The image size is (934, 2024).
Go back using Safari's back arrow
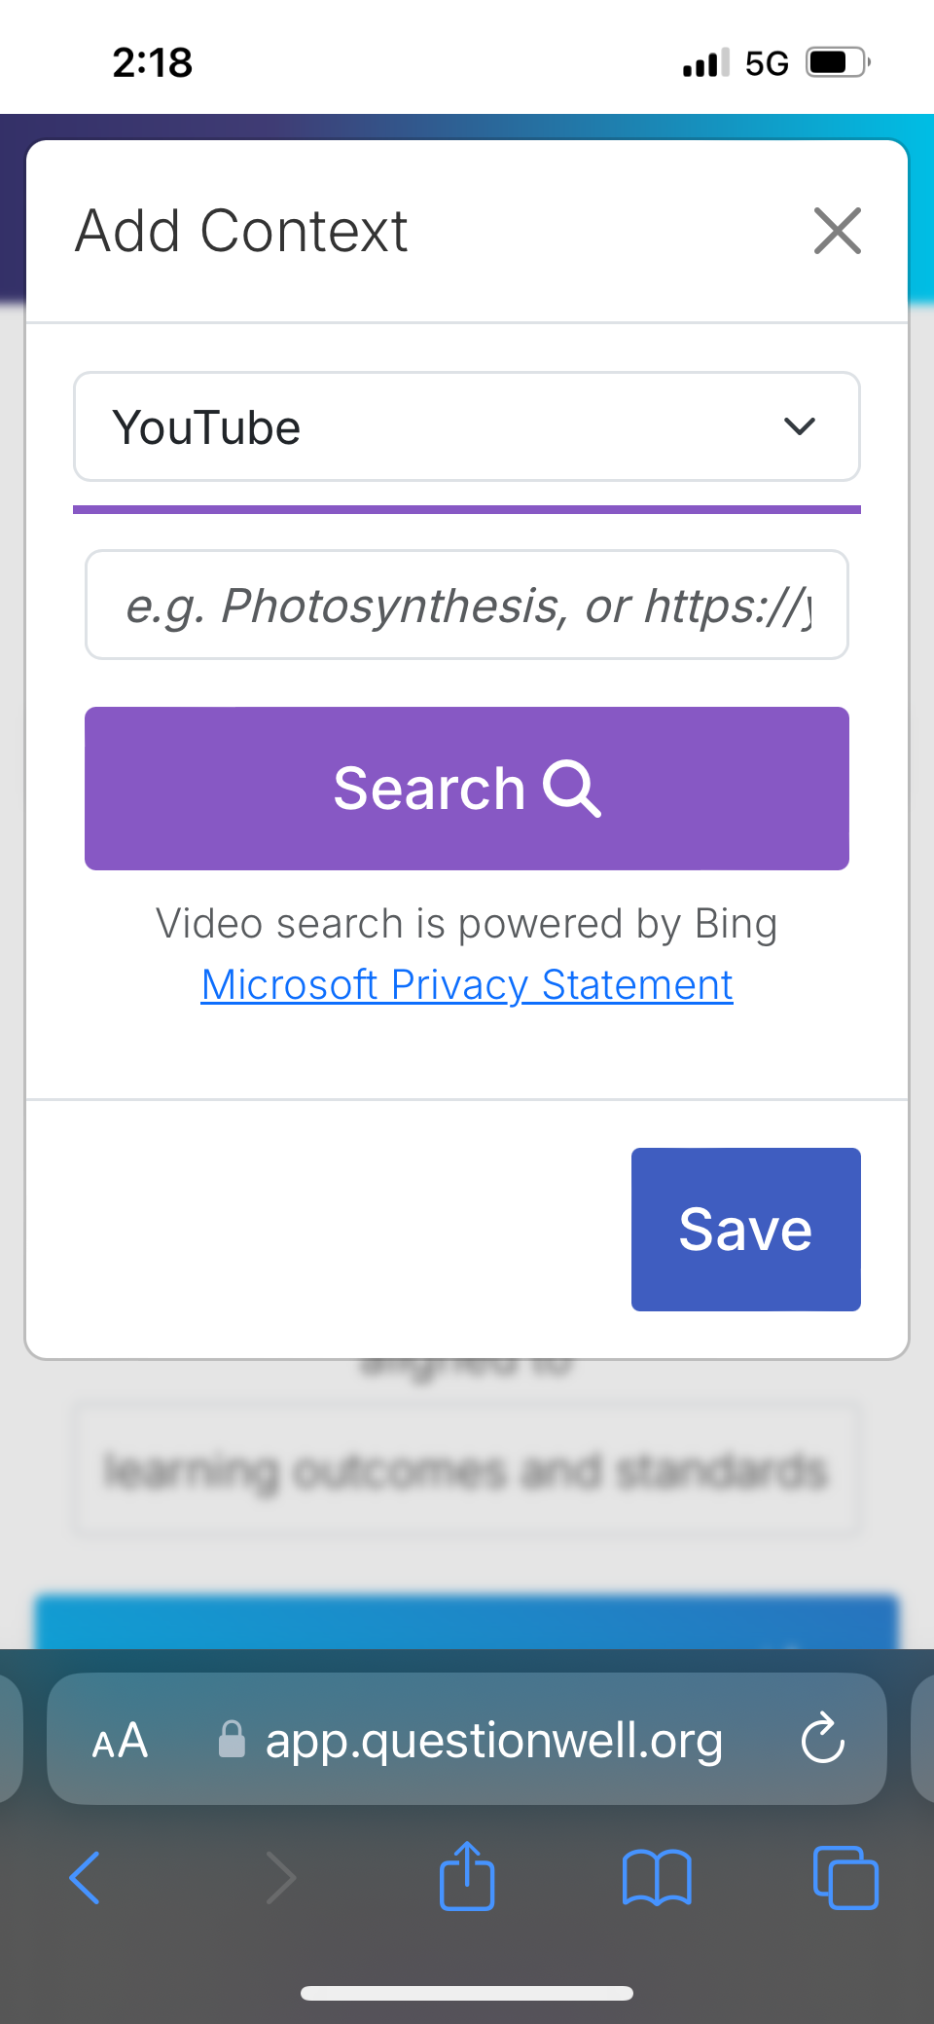pyautogui.click(x=86, y=1877)
